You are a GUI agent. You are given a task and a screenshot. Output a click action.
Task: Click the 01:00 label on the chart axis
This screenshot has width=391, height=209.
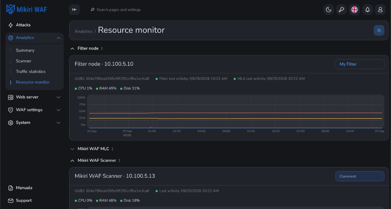(x=152, y=131)
